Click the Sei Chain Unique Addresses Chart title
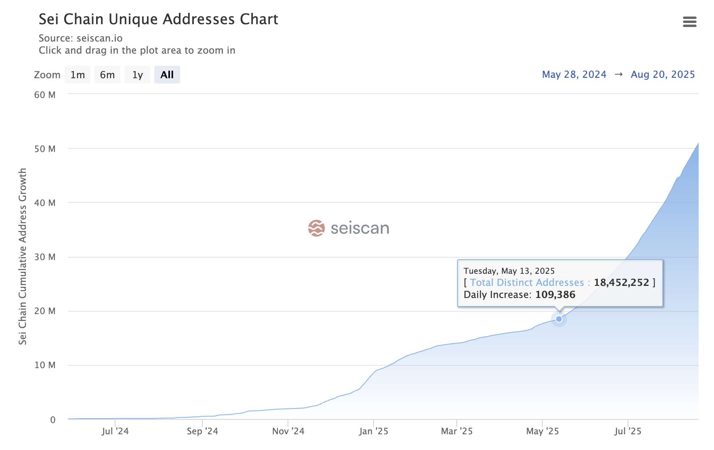 coord(158,19)
